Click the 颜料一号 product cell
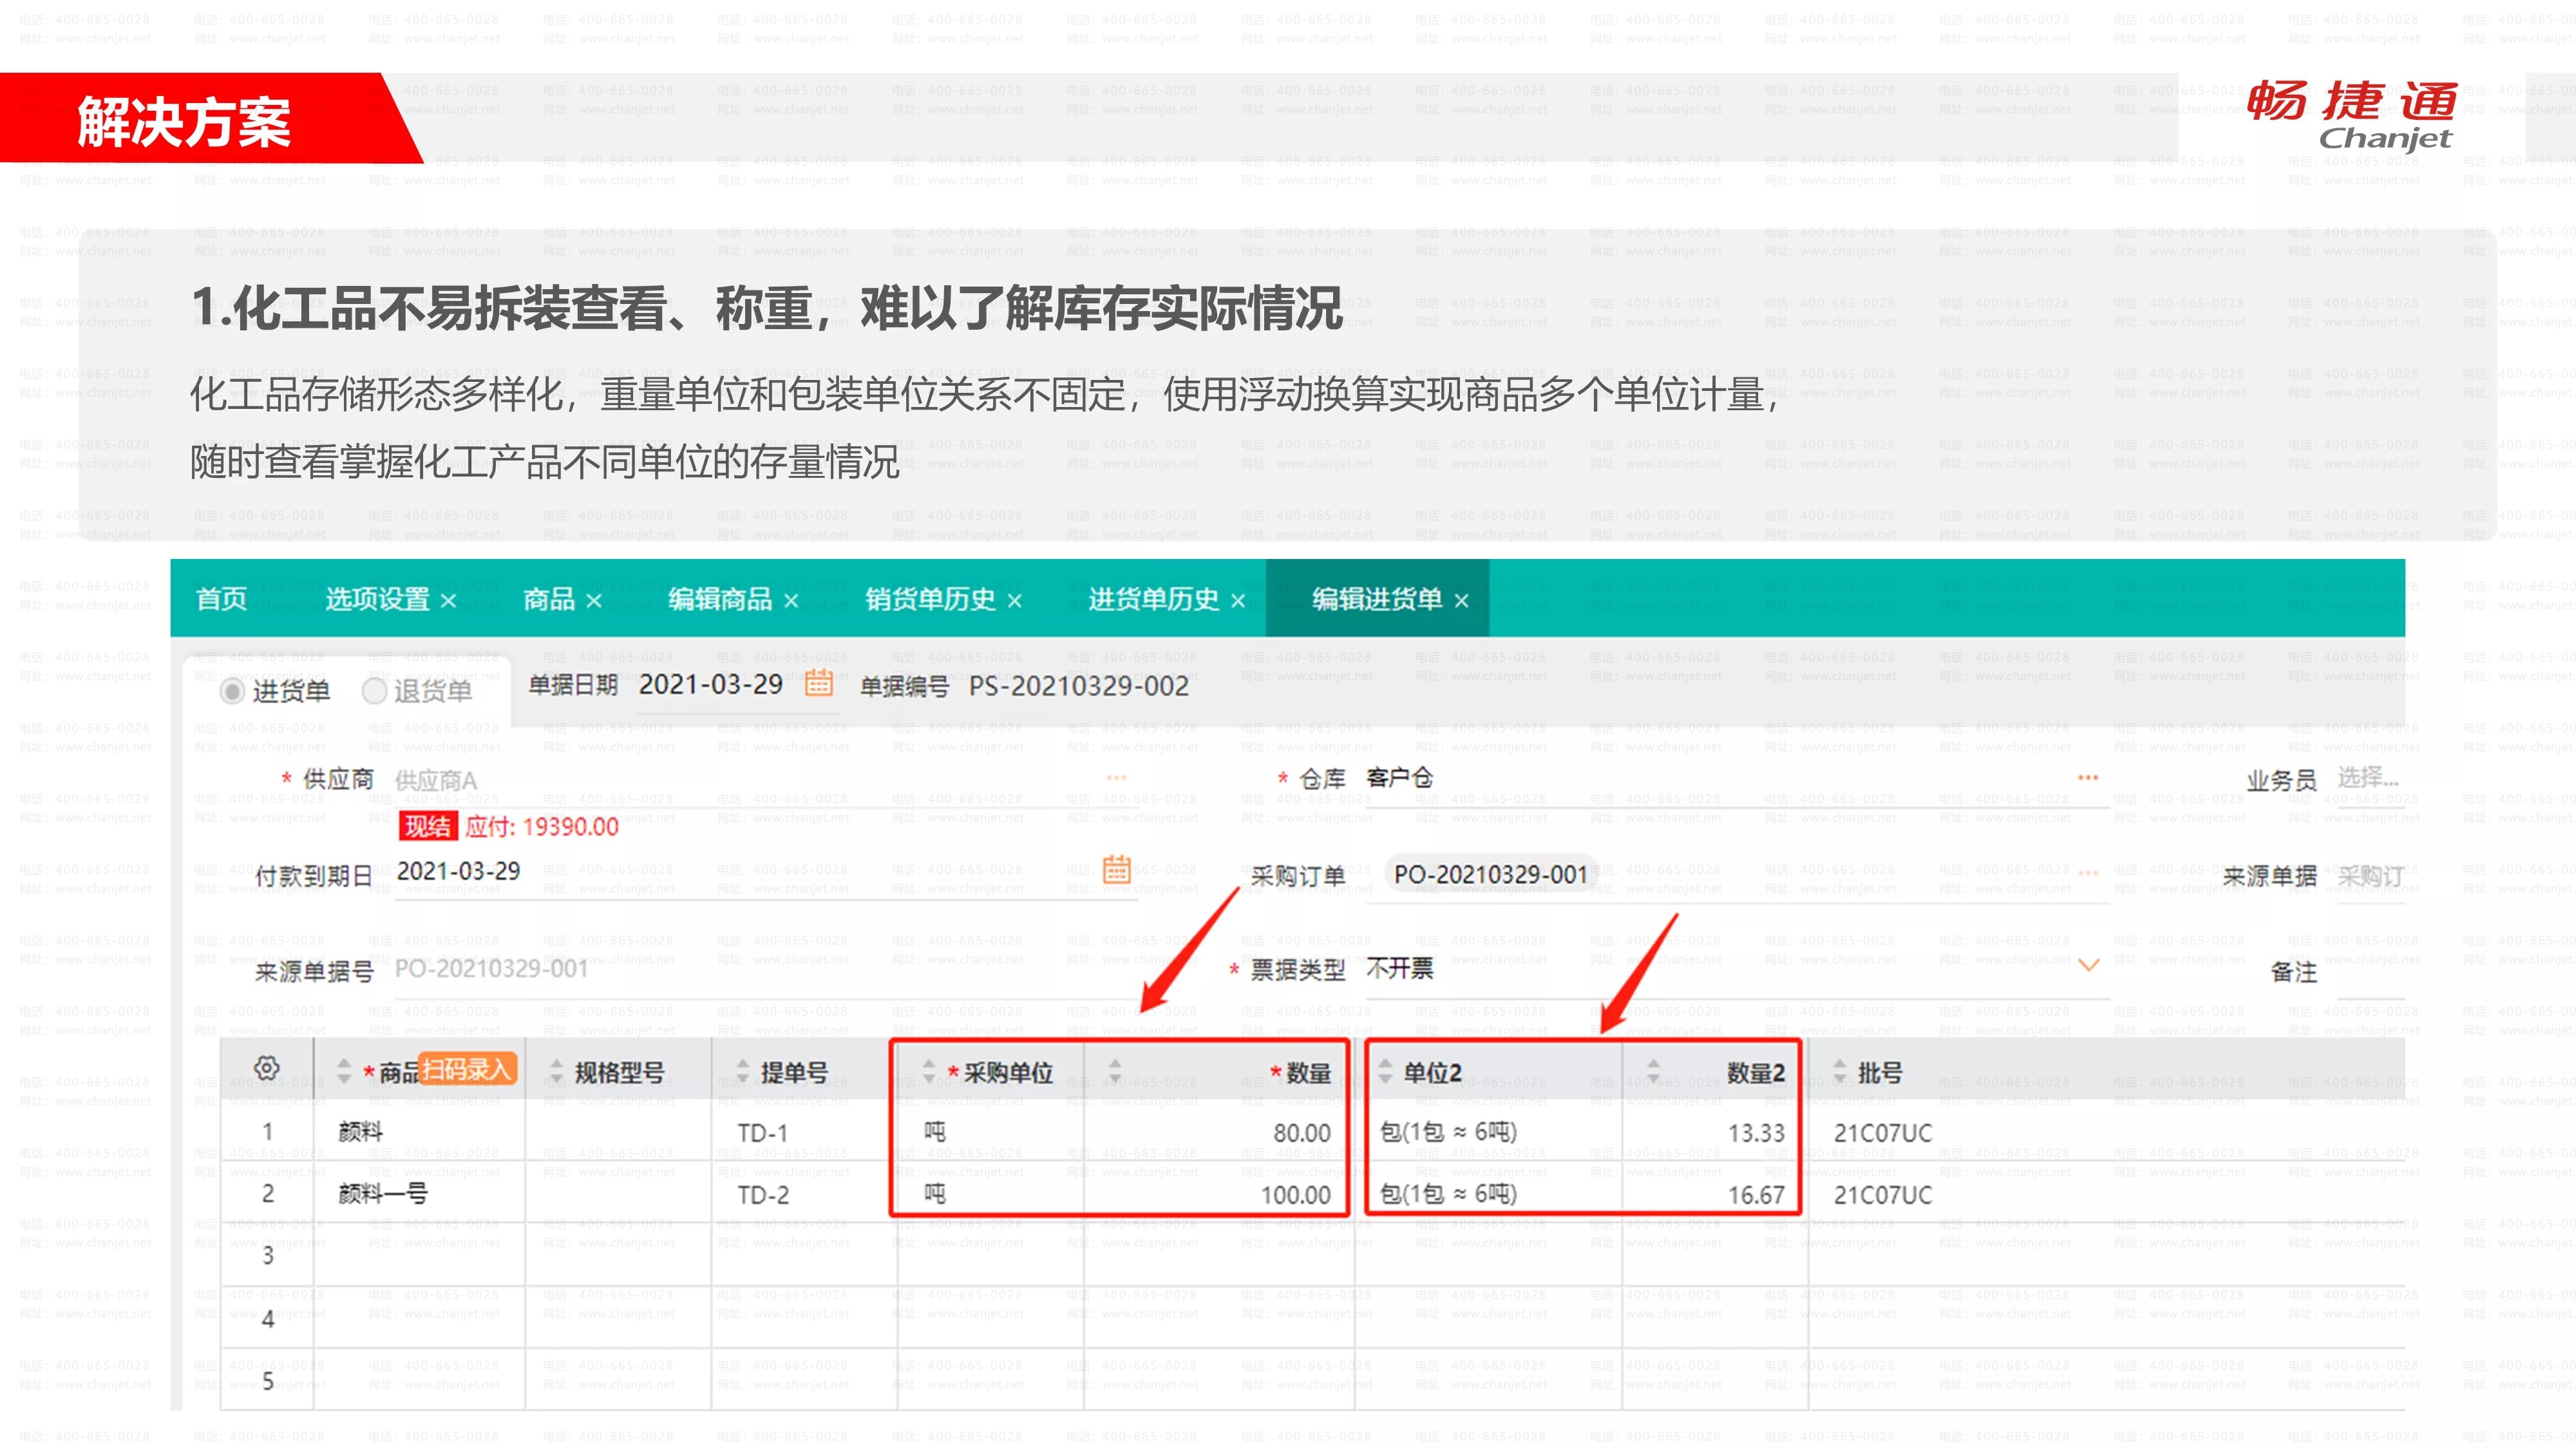The image size is (2576, 1449). (419, 1194)
